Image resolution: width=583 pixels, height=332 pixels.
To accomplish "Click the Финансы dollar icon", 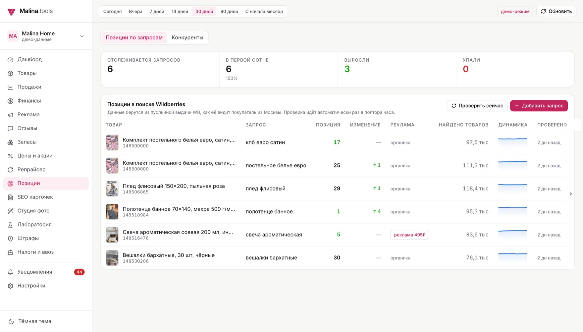I will (11, 101).
